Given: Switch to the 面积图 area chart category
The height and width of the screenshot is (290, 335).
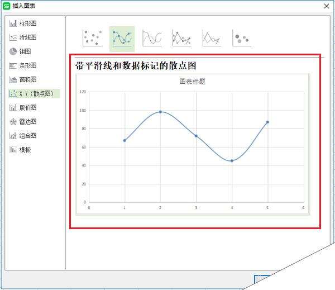Looking at the screenshot, I should (23, 79).
